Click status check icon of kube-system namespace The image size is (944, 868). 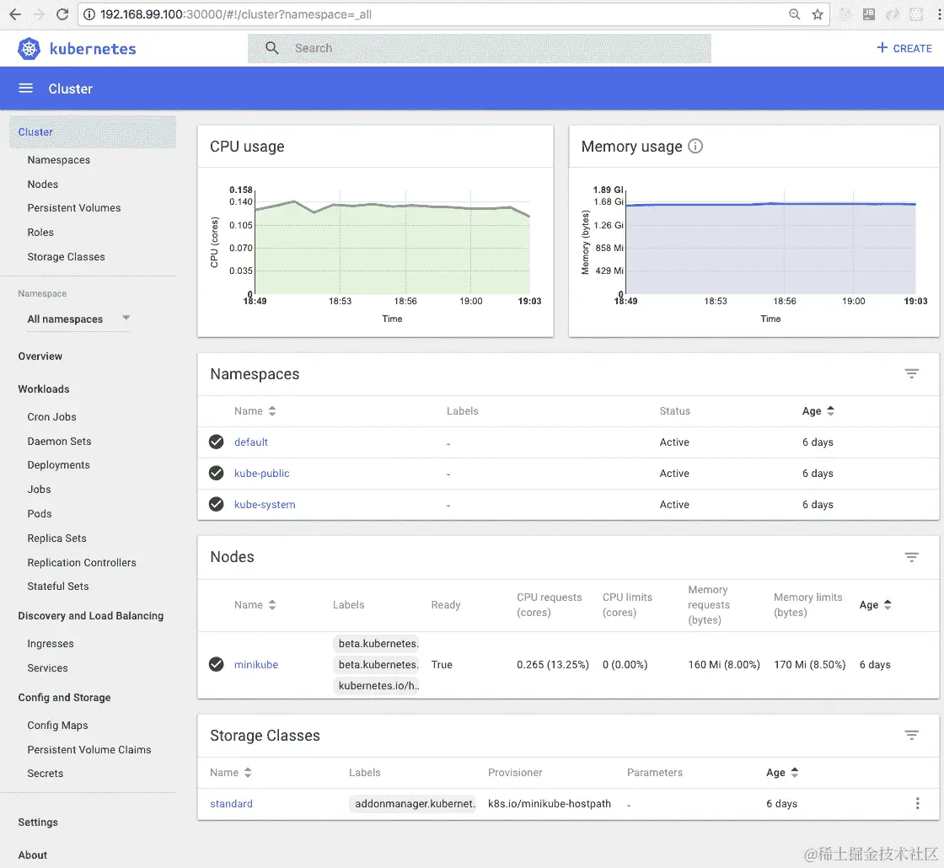(x=216, y=505)
